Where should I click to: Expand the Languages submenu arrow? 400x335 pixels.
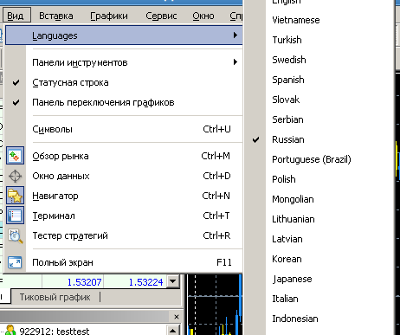tap(235, 35)
